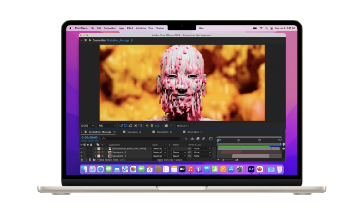Click Composition Mini-Flowchart icon in timeline
Viewport: 364px width, 212px height.
185,138
